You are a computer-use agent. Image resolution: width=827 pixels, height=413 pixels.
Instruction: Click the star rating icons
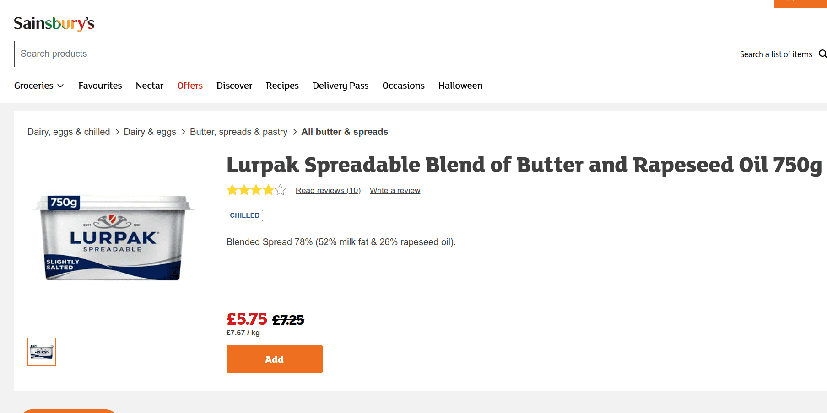[x=256, y=190]
